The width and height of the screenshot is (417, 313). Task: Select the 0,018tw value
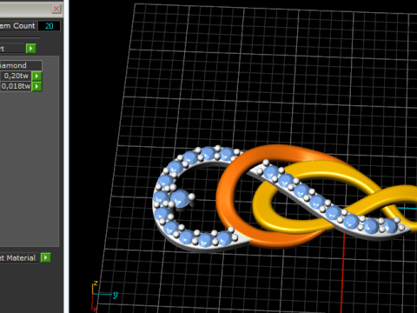click(x=16, y=86)
